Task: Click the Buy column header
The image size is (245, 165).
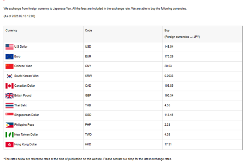Action: [x=167, y=30]
